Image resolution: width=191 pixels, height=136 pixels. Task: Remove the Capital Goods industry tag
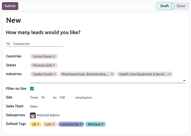coord(55,74)
